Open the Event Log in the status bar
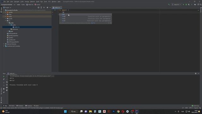The height and width of the screenshot is (114, 202). coord(195,106)
